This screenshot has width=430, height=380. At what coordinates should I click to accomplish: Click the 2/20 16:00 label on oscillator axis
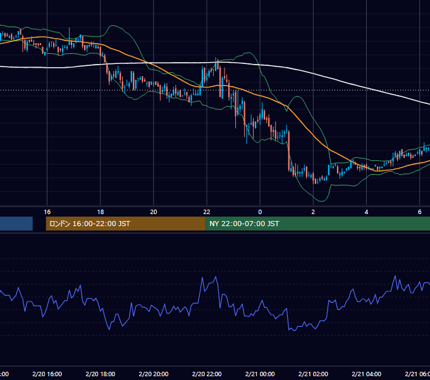point(47,374)
